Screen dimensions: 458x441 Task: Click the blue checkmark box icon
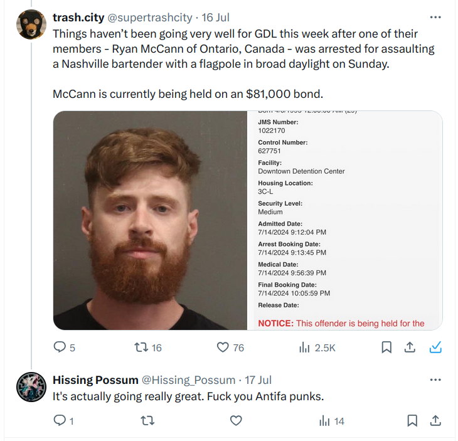pos(435,348)
